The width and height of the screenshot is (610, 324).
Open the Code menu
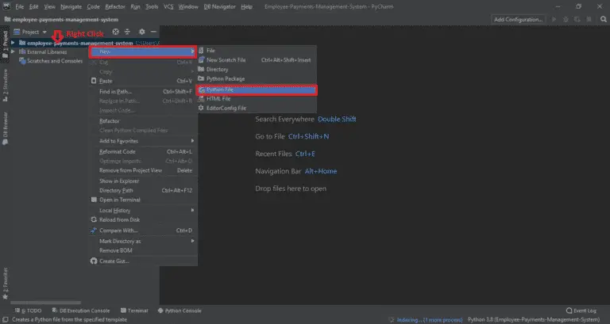93,6
